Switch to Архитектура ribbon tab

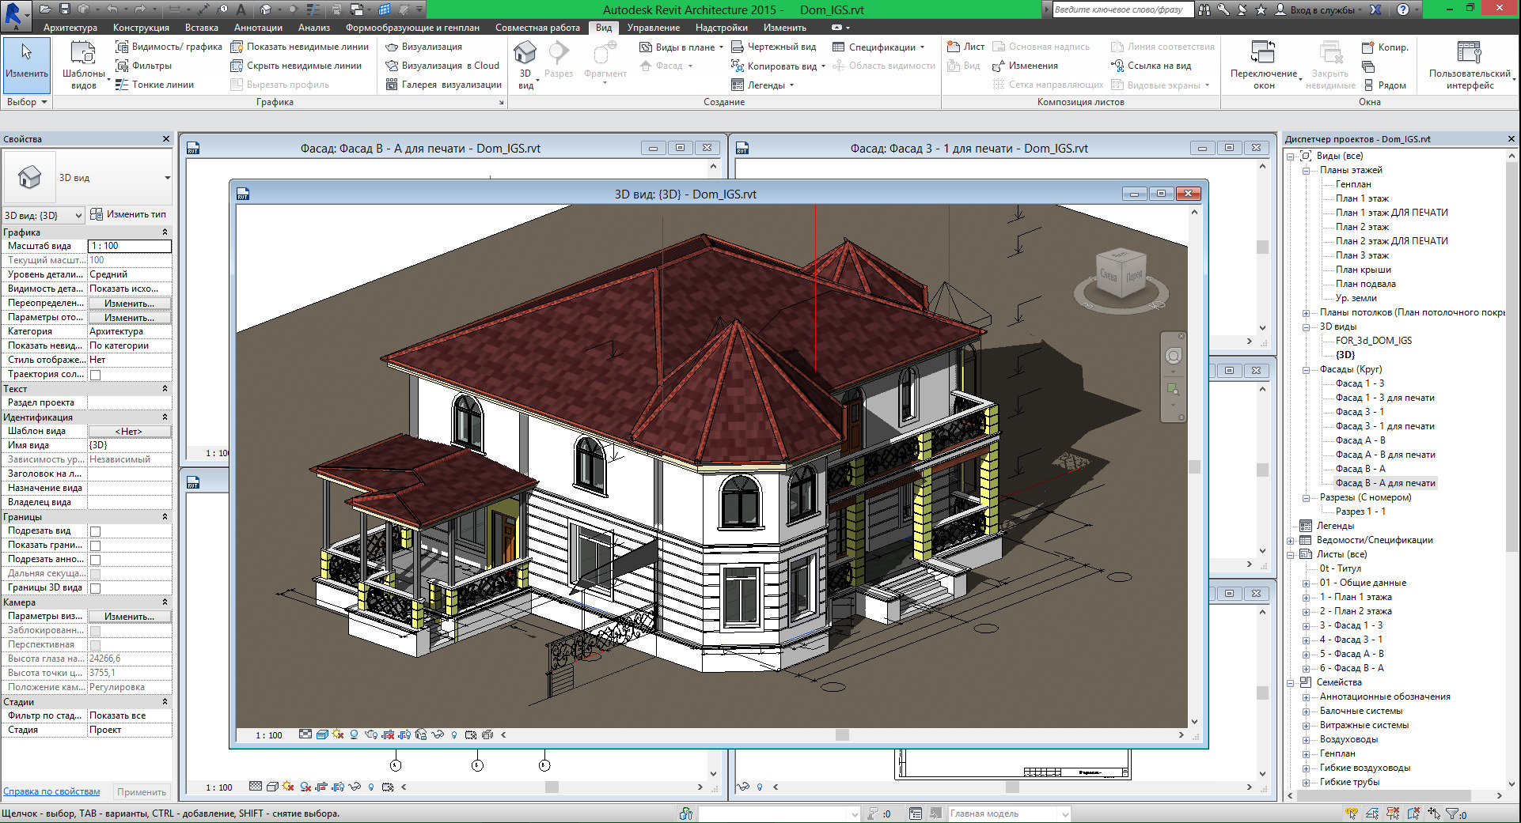(70, 28)
